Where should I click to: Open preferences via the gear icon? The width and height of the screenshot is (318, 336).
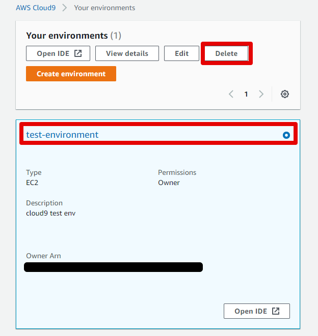pyautogui.click(x=285, y=94)
